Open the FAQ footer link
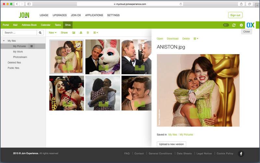This screenshot has height=163, width=260. 127,154
